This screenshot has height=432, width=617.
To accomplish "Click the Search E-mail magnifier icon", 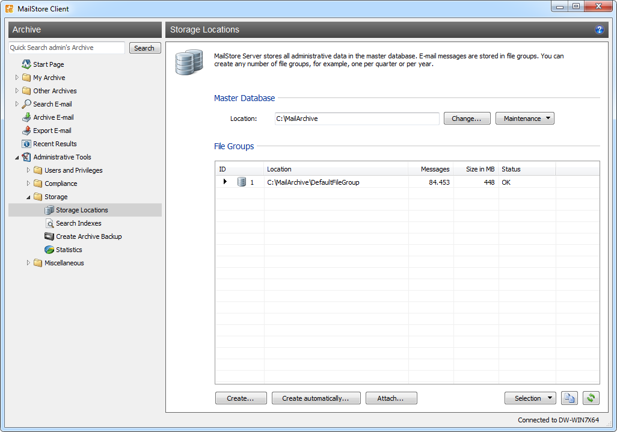I will point(26,104).
